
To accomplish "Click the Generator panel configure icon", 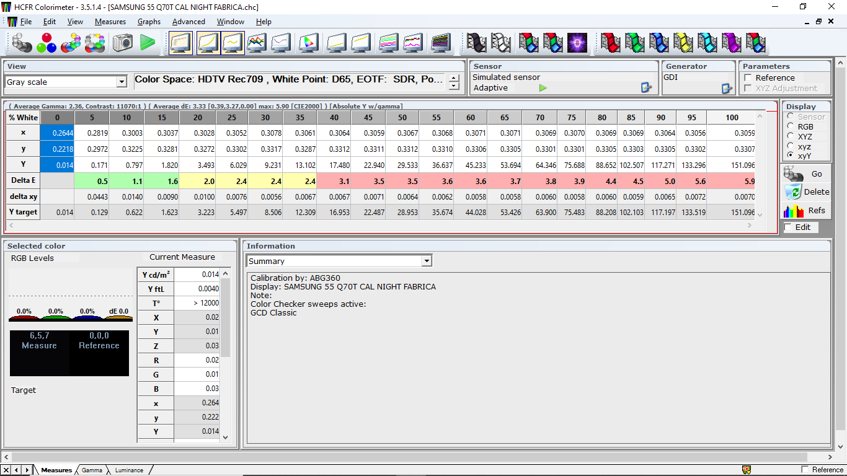I will click(x=727, y=88).
